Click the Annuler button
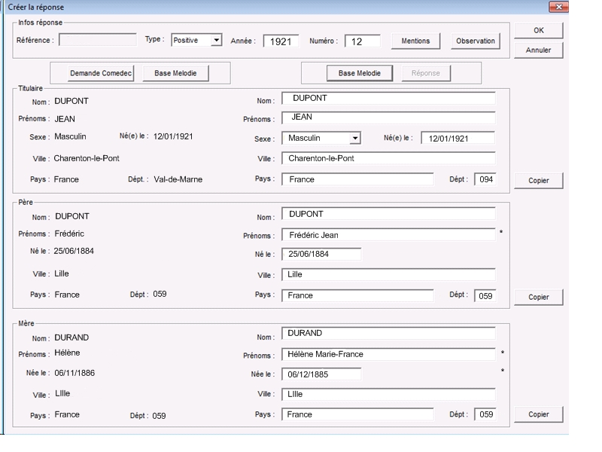Image resolution: width=602 pixels, height=452 pixels. [538, 50]
